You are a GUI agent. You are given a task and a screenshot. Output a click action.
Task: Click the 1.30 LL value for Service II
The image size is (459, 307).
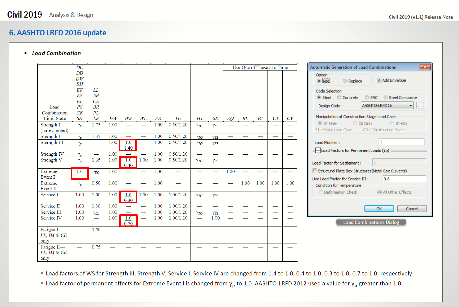click(96, 206)
